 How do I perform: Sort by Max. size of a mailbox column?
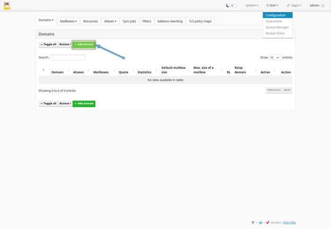203,70
